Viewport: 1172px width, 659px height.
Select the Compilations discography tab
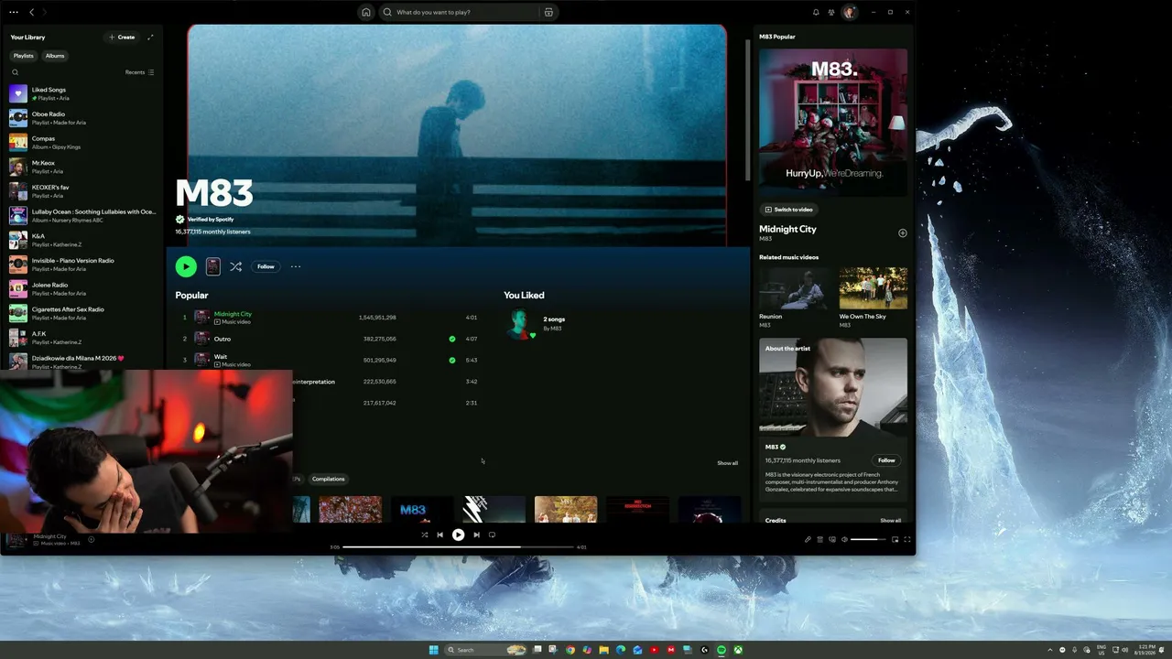(328, 479)
